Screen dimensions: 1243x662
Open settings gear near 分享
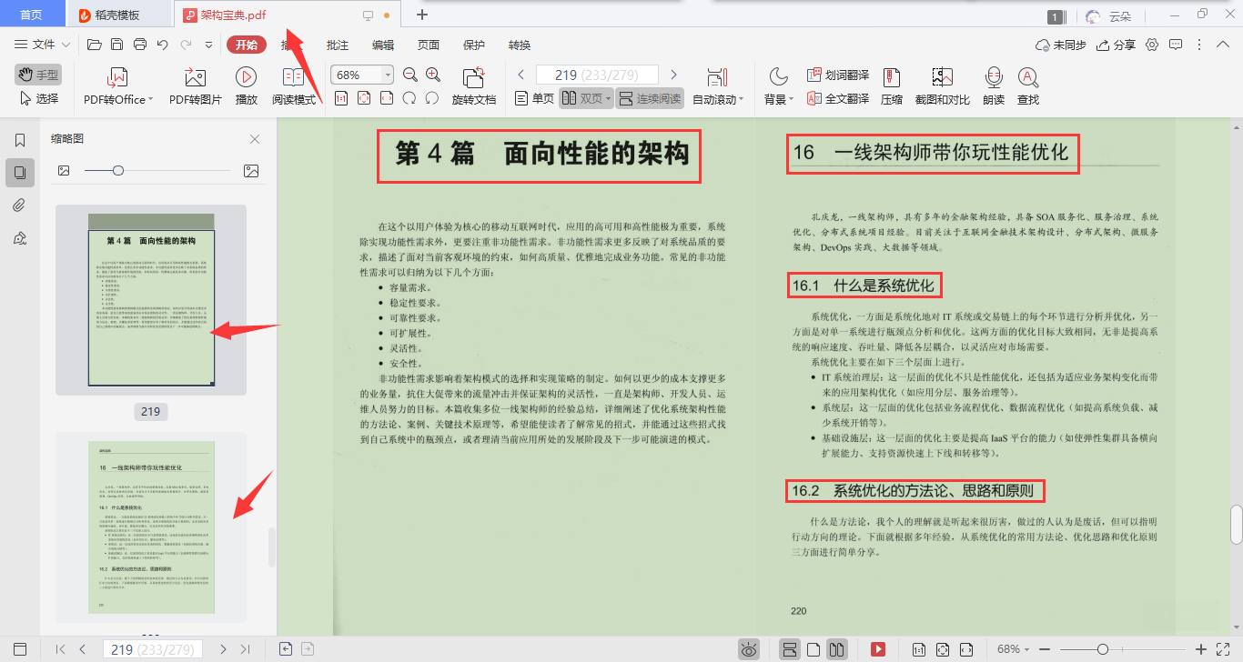[x=1152, y=45]
